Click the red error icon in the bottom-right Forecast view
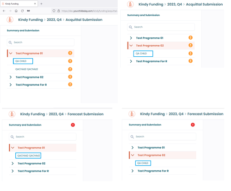The width and height of the screenshot is (231, 191). (193, 125)
